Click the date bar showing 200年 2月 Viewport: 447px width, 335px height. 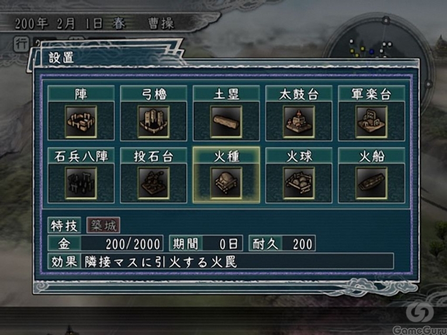[94, 24]
